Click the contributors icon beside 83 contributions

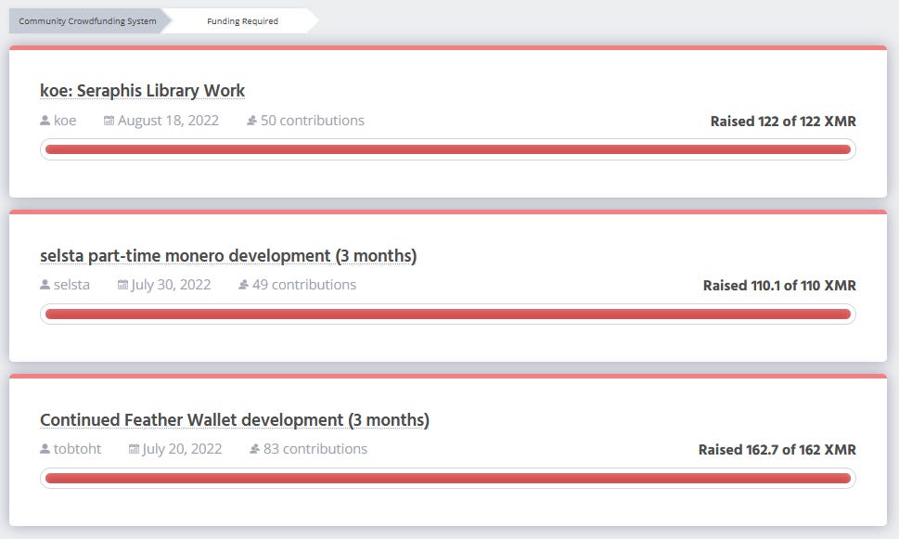point(254,449)
